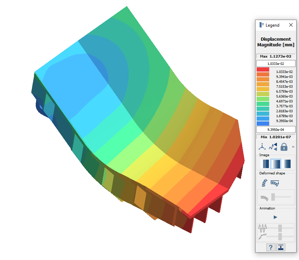Viewport: 299px width, 260px height.
Task: Click the Max 1.1273e-02 button
Action: [276, 56]
